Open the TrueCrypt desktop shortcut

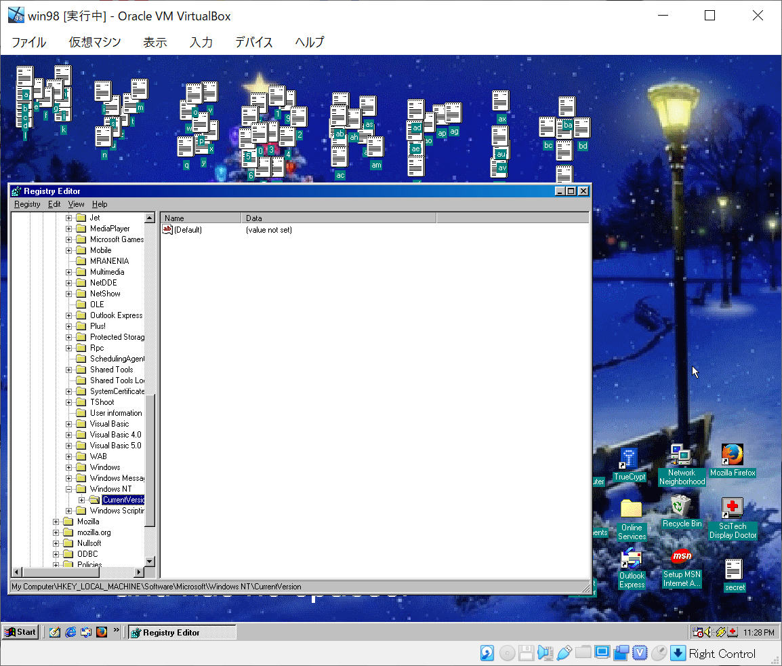point(629,465)
